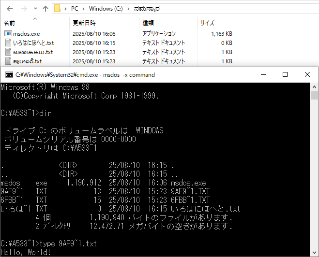Click the 6FBB~1.TXT long name in console
The width and height of the screenshot is (319, 257).
(x=190, y=200)
